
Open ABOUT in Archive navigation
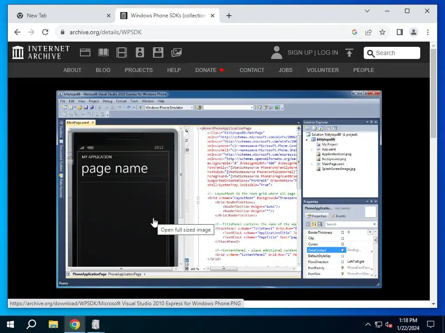click(x=72, y=70)
